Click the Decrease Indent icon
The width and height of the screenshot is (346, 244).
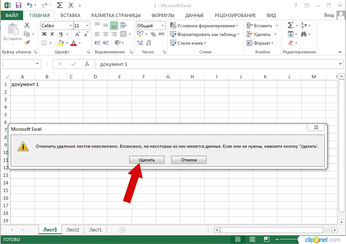pyautogui.click(x=97, y=43)
